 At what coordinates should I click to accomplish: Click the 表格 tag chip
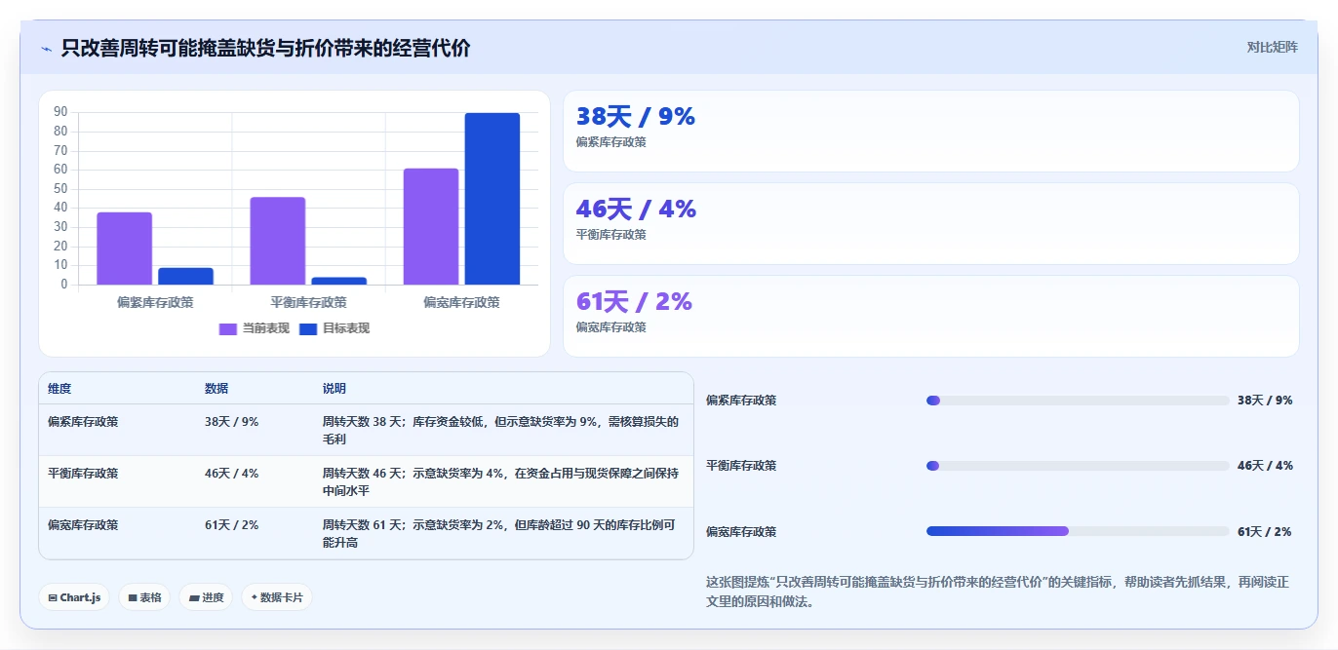[x=144, y=597]
